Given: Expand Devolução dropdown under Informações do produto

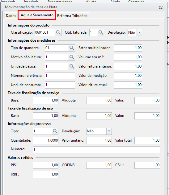Looking at the screenshot, I should [139, 32].
